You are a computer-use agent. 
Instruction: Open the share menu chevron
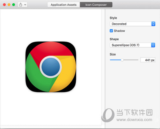[x=25, y=5]
